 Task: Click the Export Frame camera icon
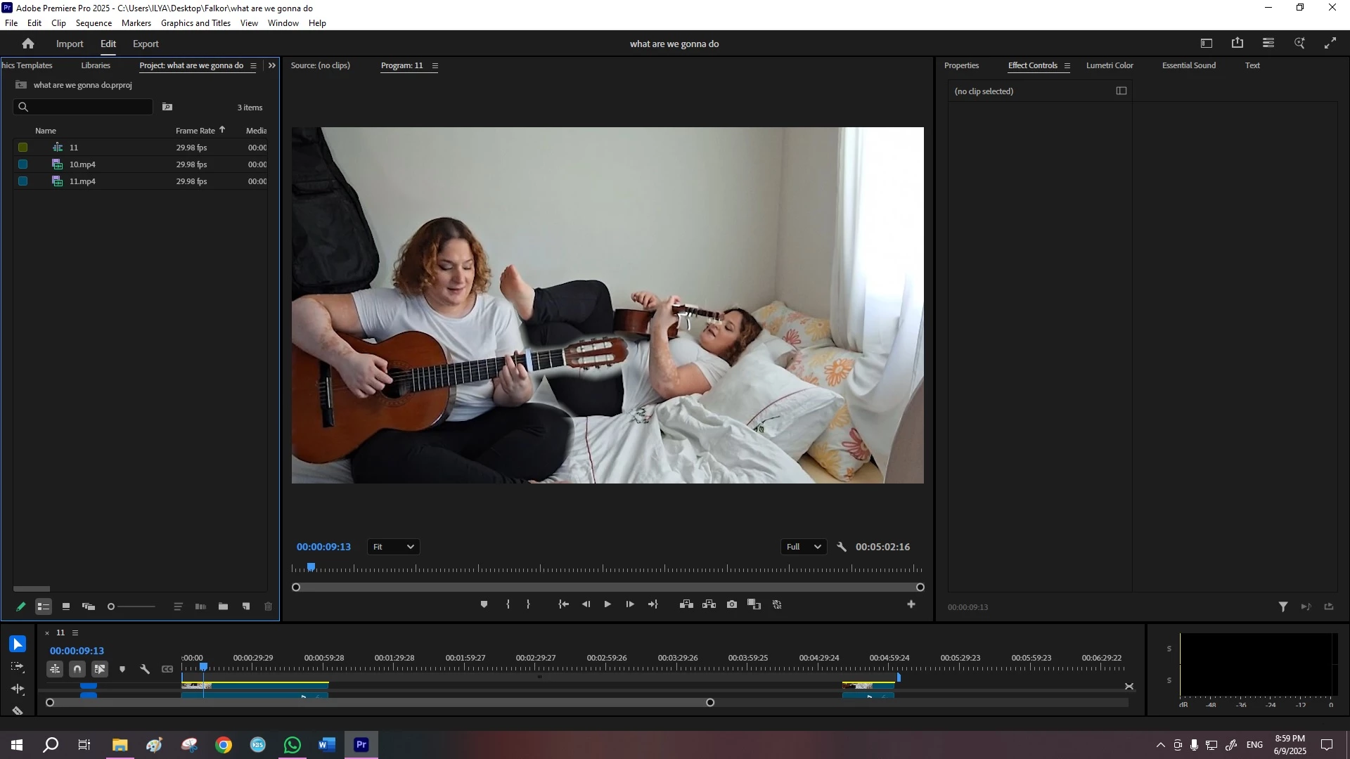pyautogui.click(x=732, y=604)
